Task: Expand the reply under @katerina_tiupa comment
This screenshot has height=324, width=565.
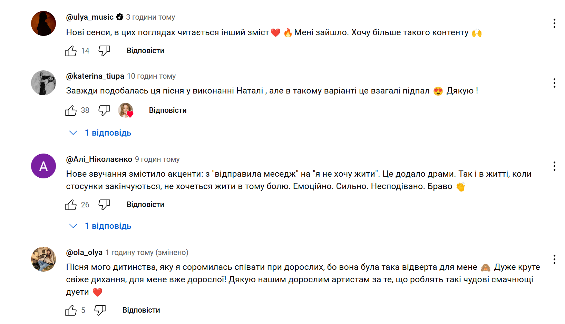Action: 108,133
